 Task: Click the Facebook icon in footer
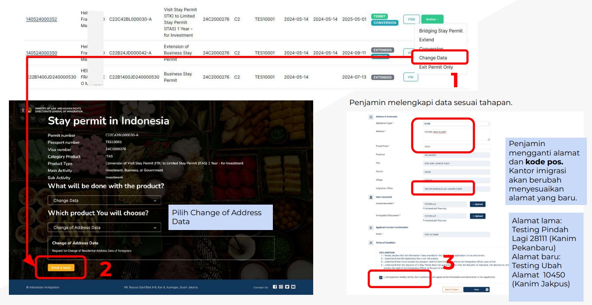pyautogui.click(x=275, y=287)
